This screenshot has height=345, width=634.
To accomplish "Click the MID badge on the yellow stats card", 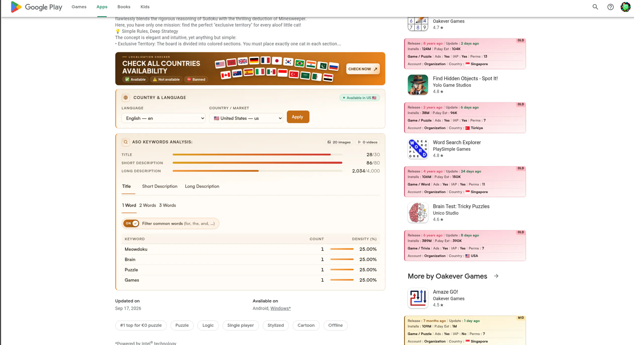I will click(x=521, y=318).
